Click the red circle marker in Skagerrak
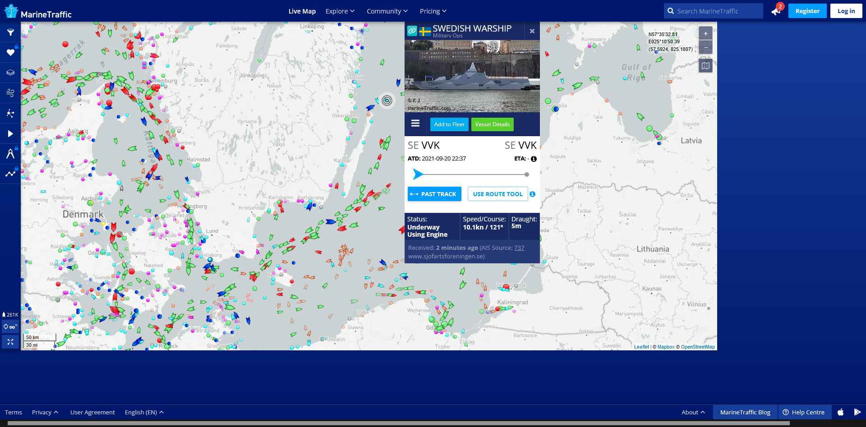The width and height of the screenshot is (866, 427). click(x=65, y=44)
